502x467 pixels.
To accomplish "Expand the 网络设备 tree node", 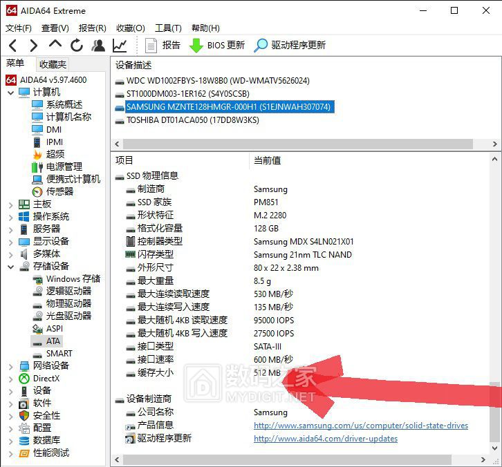I will [11, 366].
